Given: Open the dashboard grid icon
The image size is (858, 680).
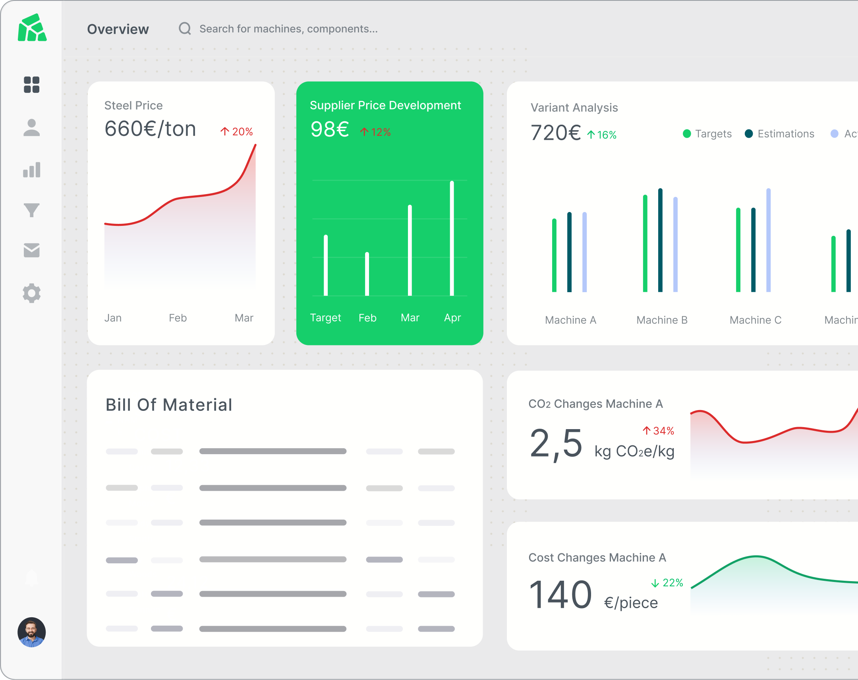Looking at the screenshot, I should (31, 85).
